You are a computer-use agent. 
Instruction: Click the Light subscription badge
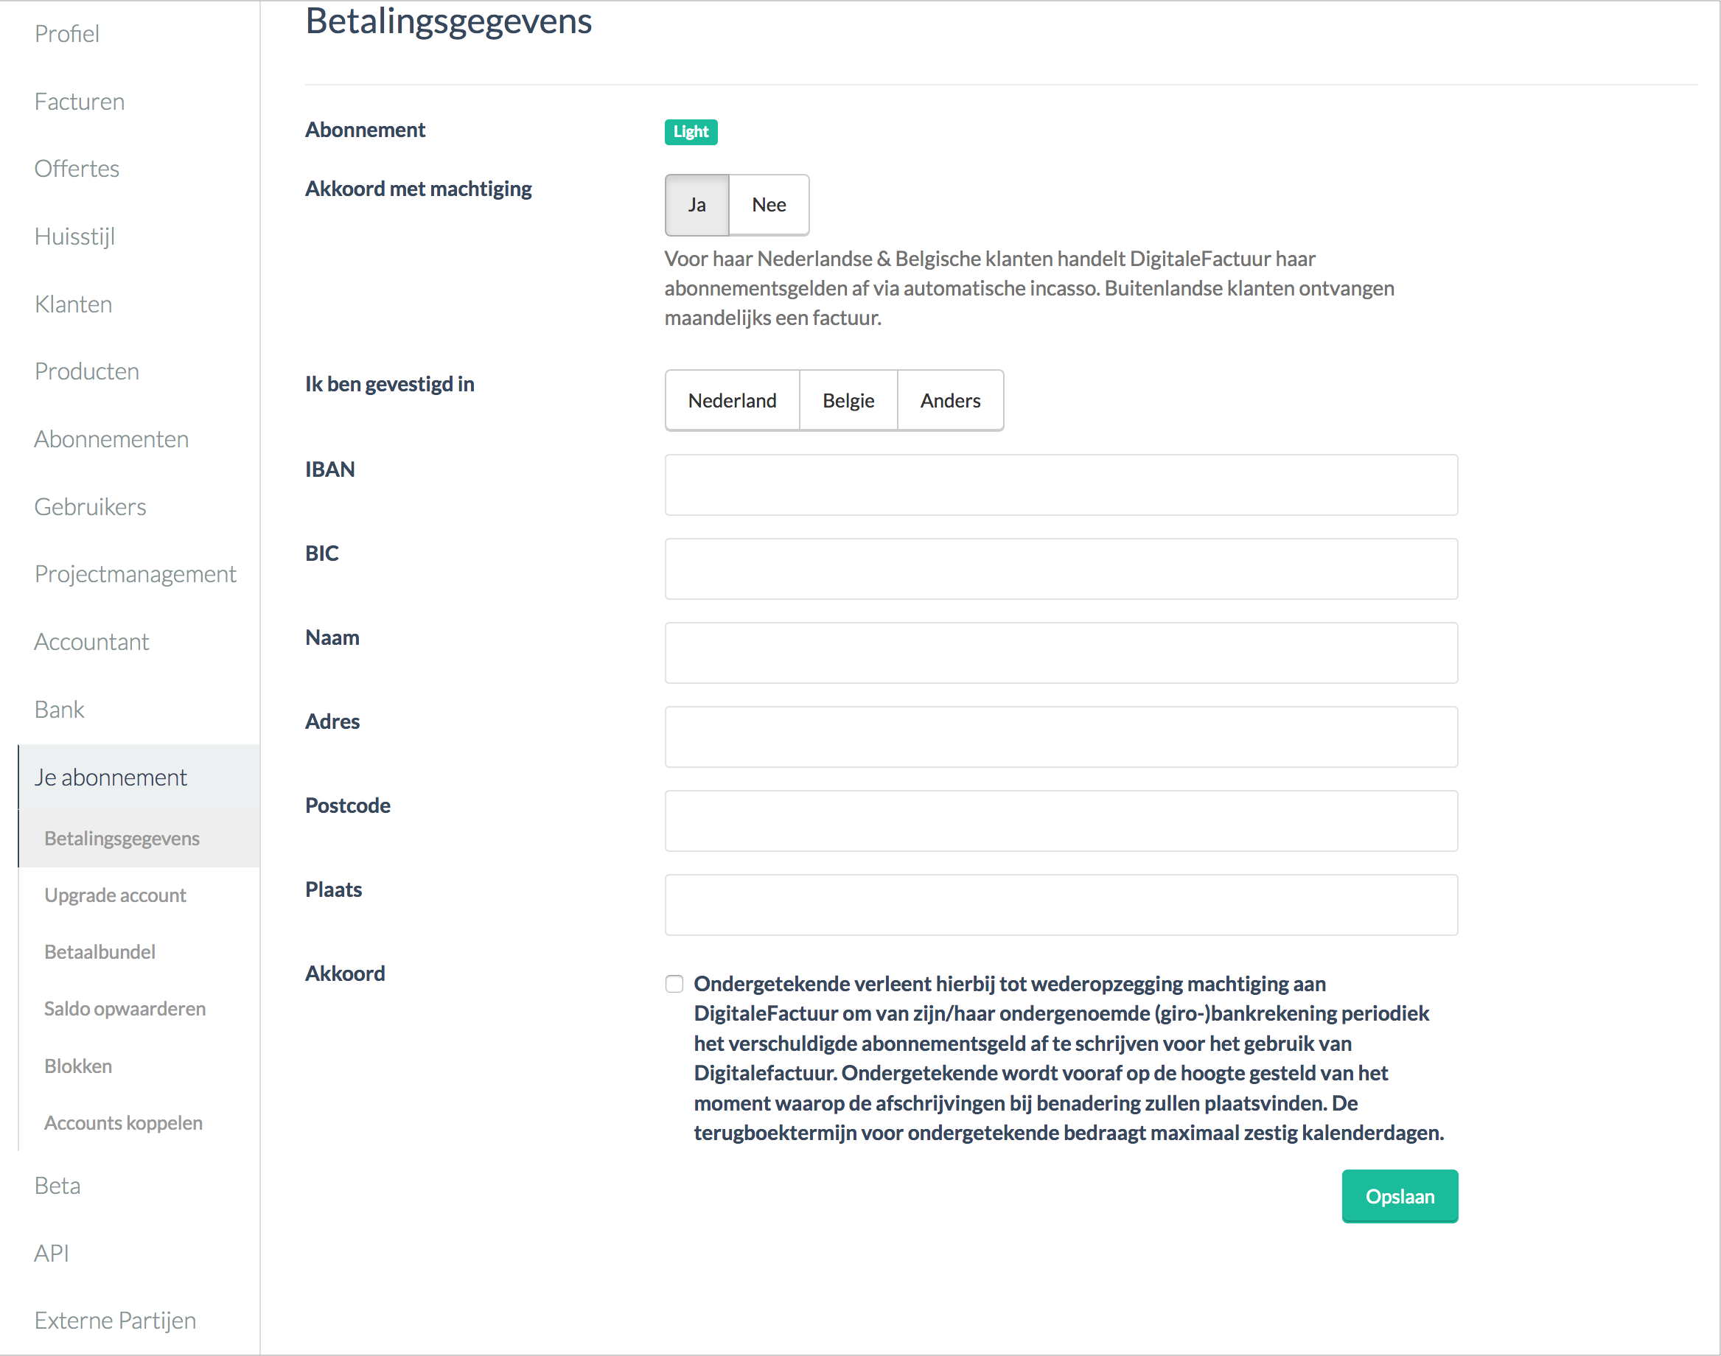point(691,132)
